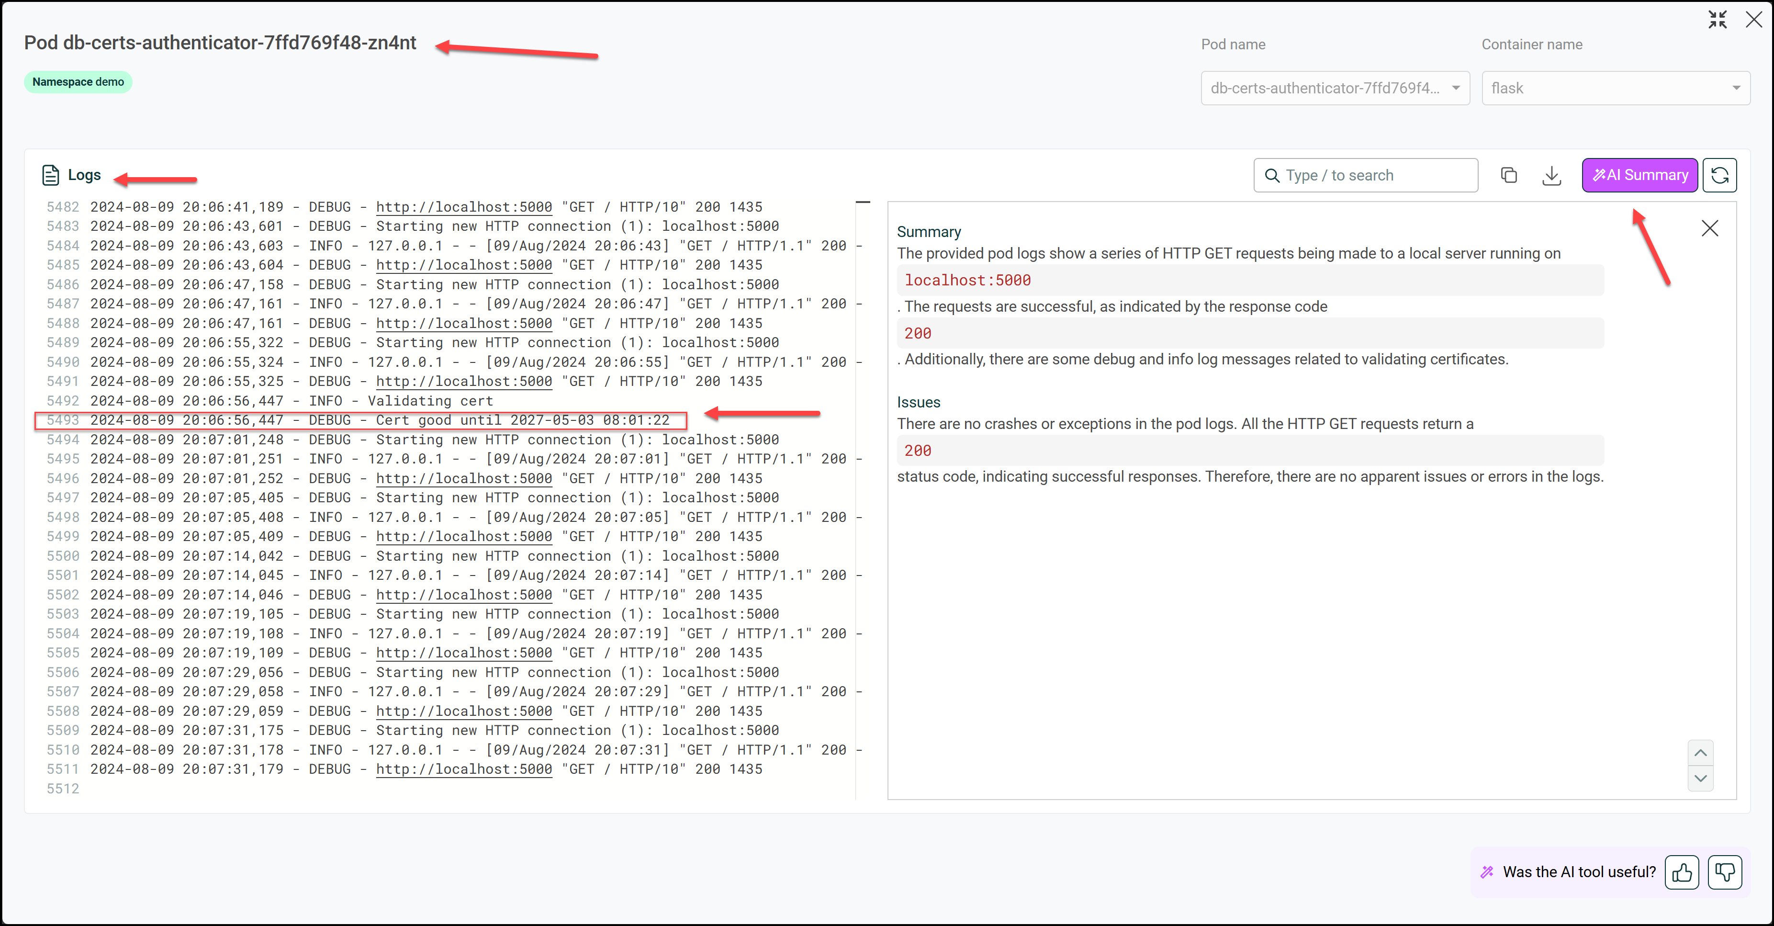Open the AI Summary panel

click(x=1639, y=175)
